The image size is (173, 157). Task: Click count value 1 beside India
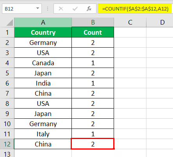tap(93, 83)
